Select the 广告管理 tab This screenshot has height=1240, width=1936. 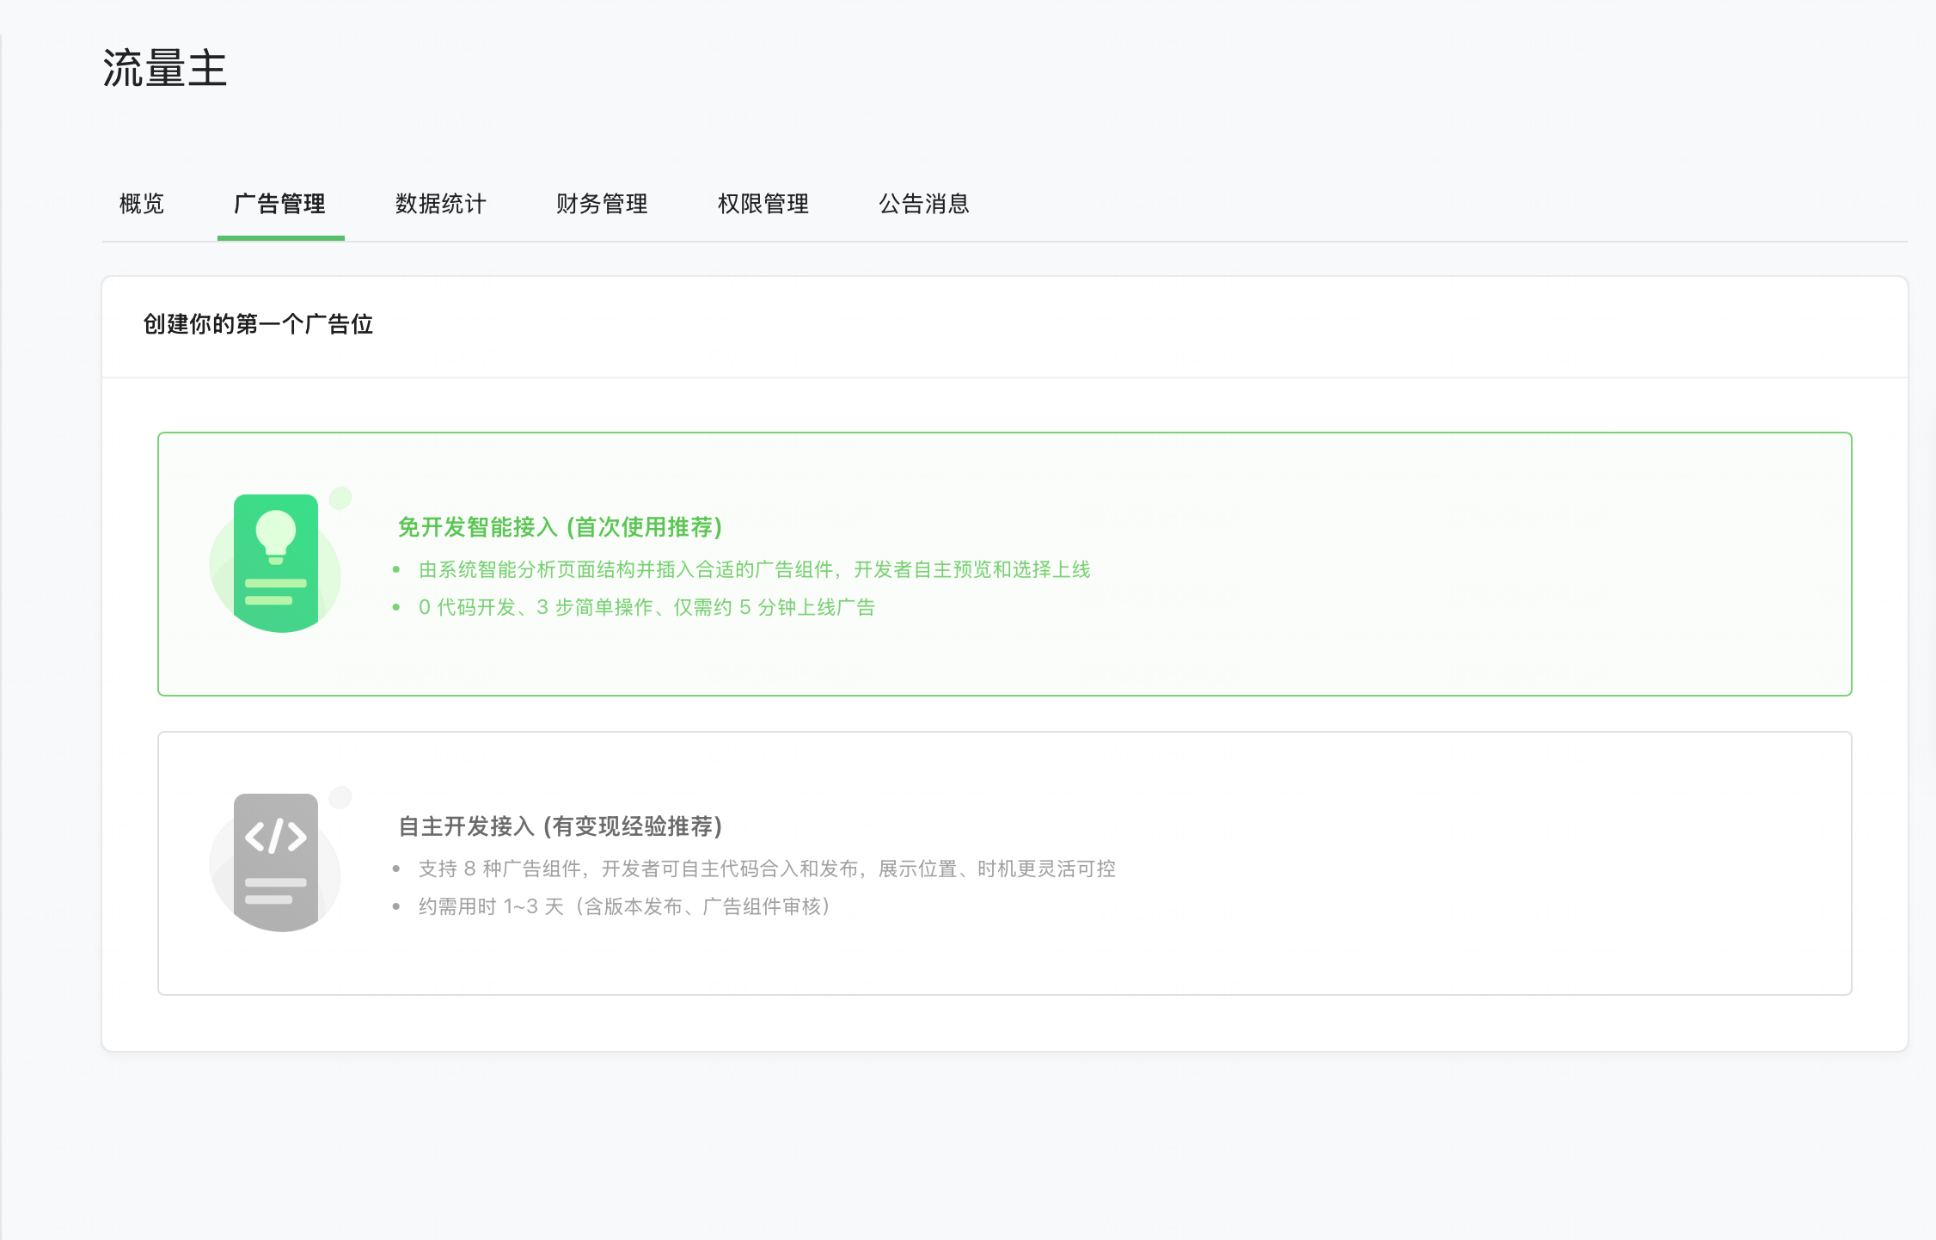pos(280,204)
